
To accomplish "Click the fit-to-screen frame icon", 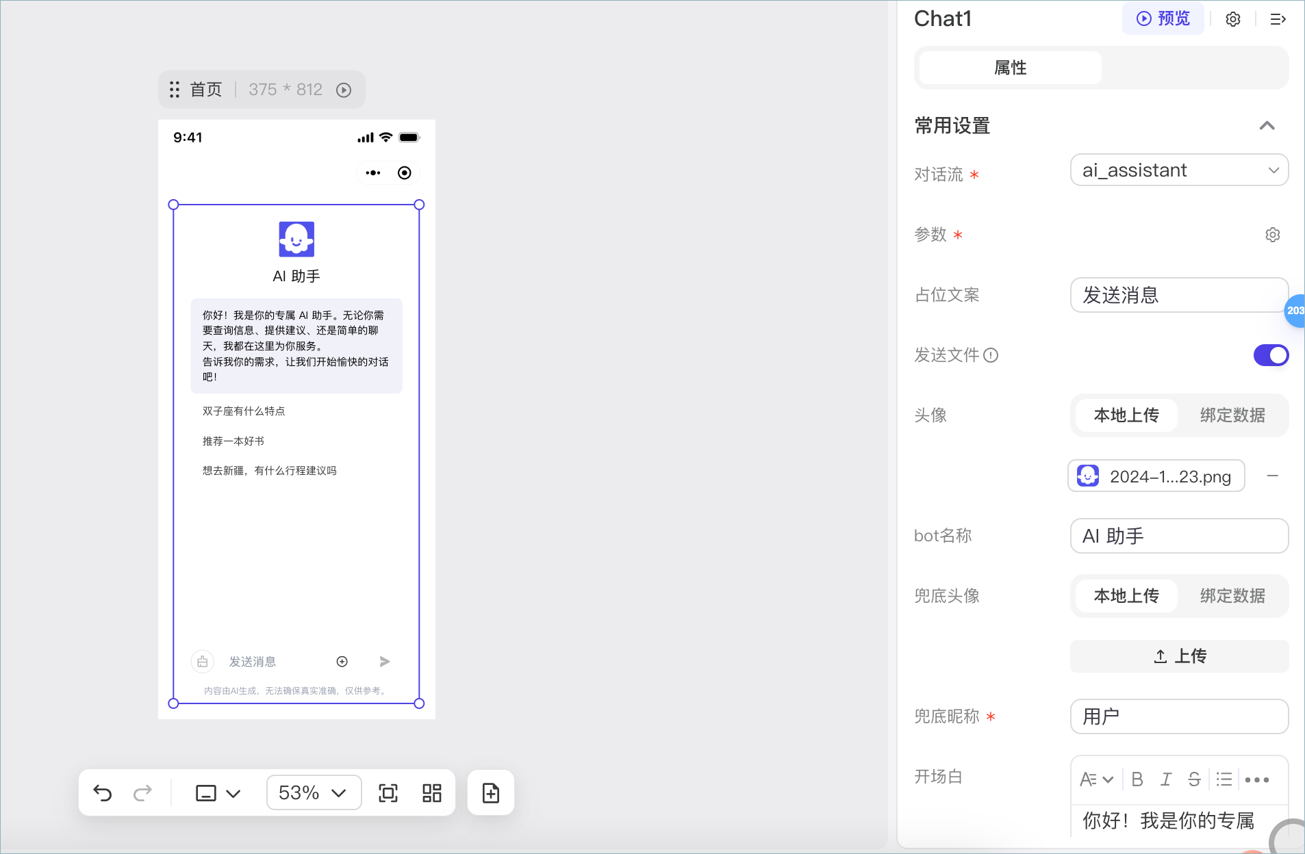I will tap(388, 793).
